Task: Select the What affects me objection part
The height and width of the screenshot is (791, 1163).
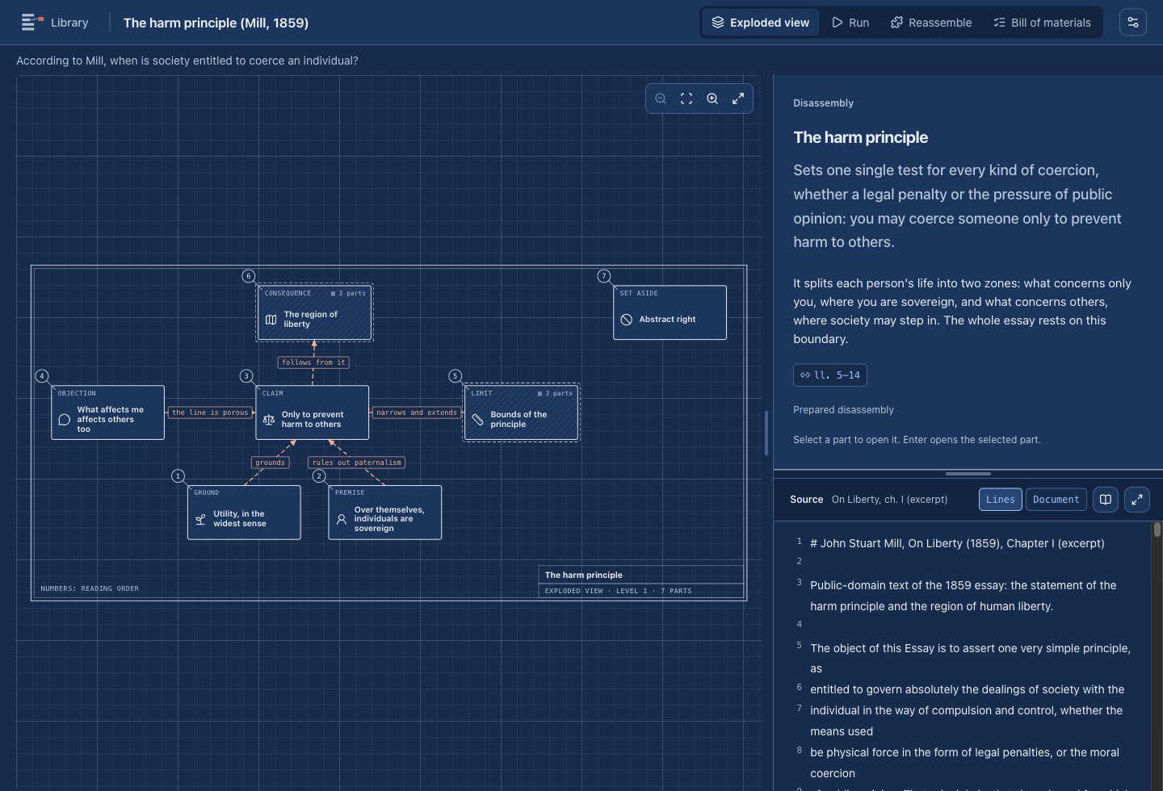Action: (108, 412)
